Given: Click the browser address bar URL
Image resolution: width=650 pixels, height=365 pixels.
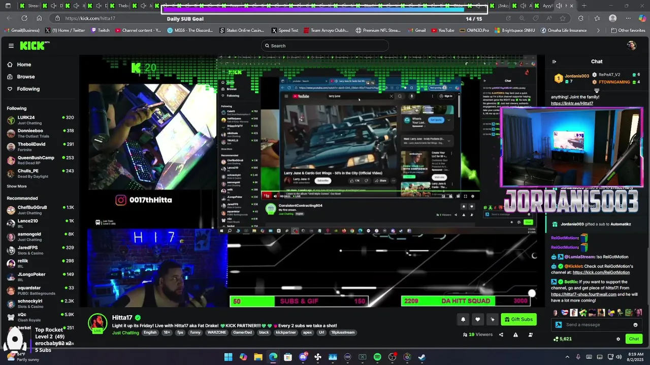Looking at the screenshot, I should [x=90, y=18].
